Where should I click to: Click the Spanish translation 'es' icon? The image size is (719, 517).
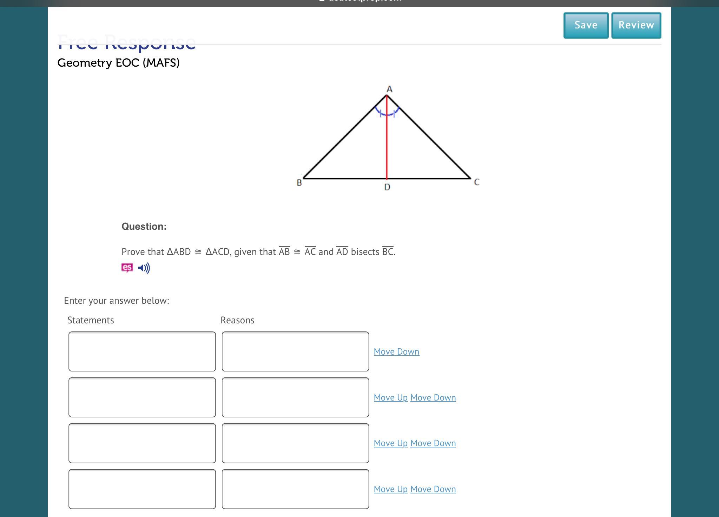(127, 268)
